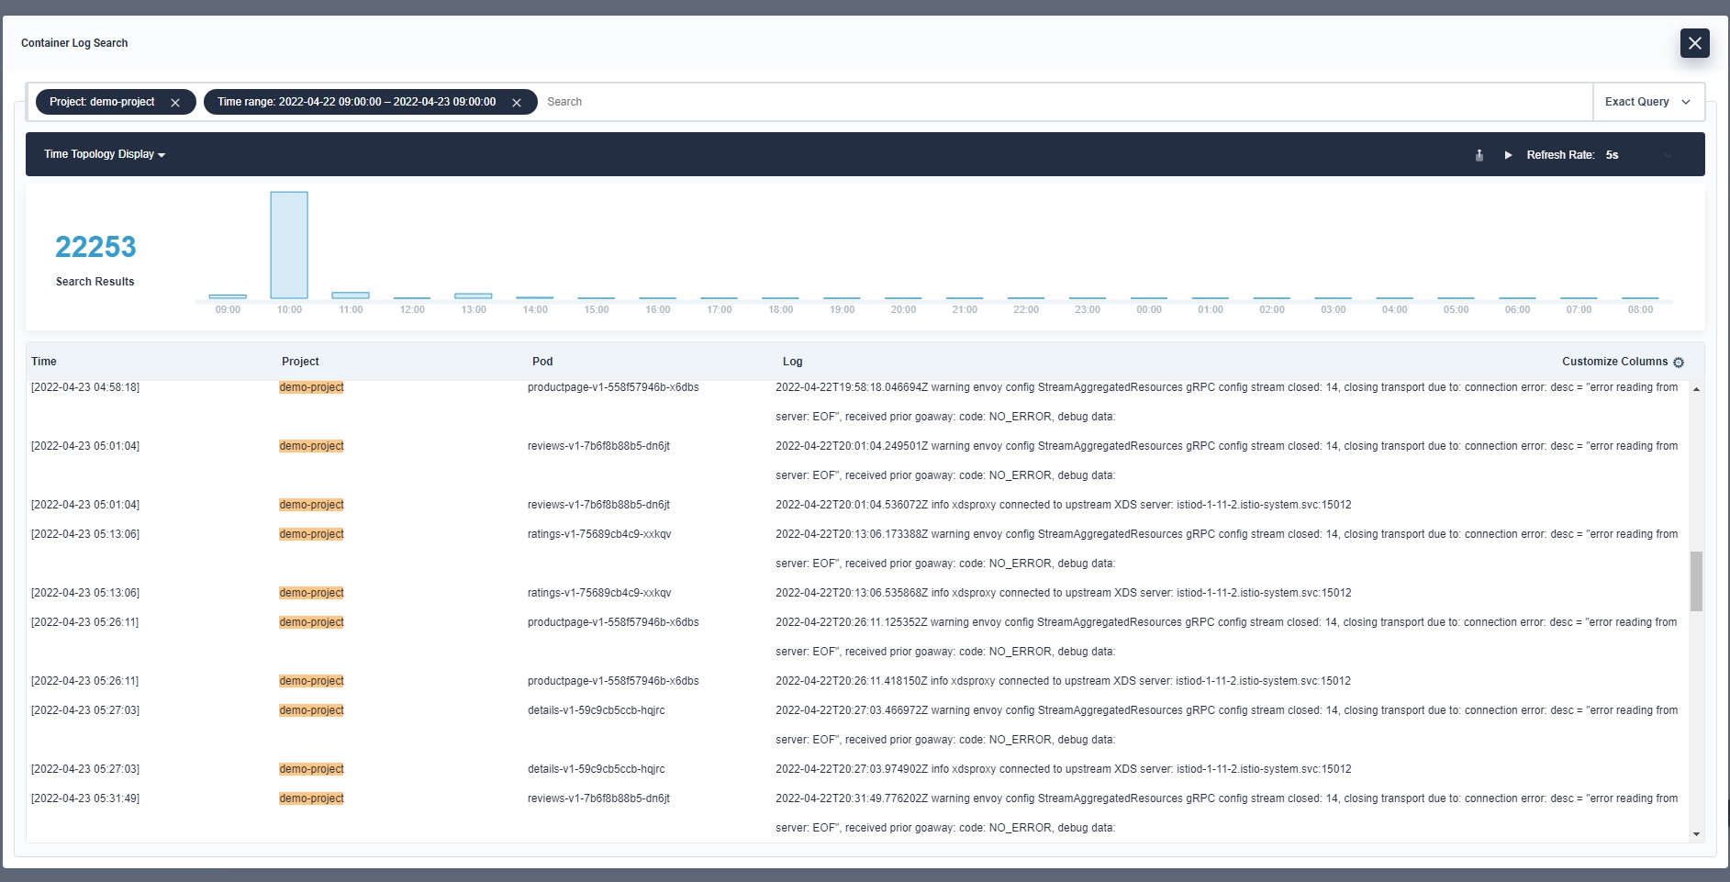
Task: Click pod ratings-v1-75689cb4c9-xxkqv at 05:13:06
Action: point(599,534)
